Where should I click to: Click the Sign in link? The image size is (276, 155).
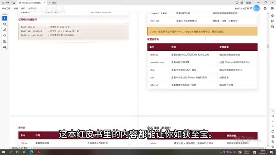tap(248, 3)
